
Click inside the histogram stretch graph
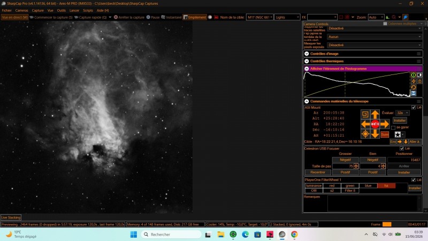pos(357,84)
